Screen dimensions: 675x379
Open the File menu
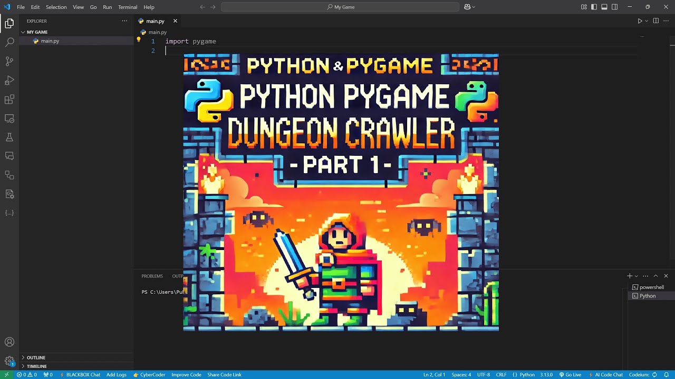coord(21,7)
